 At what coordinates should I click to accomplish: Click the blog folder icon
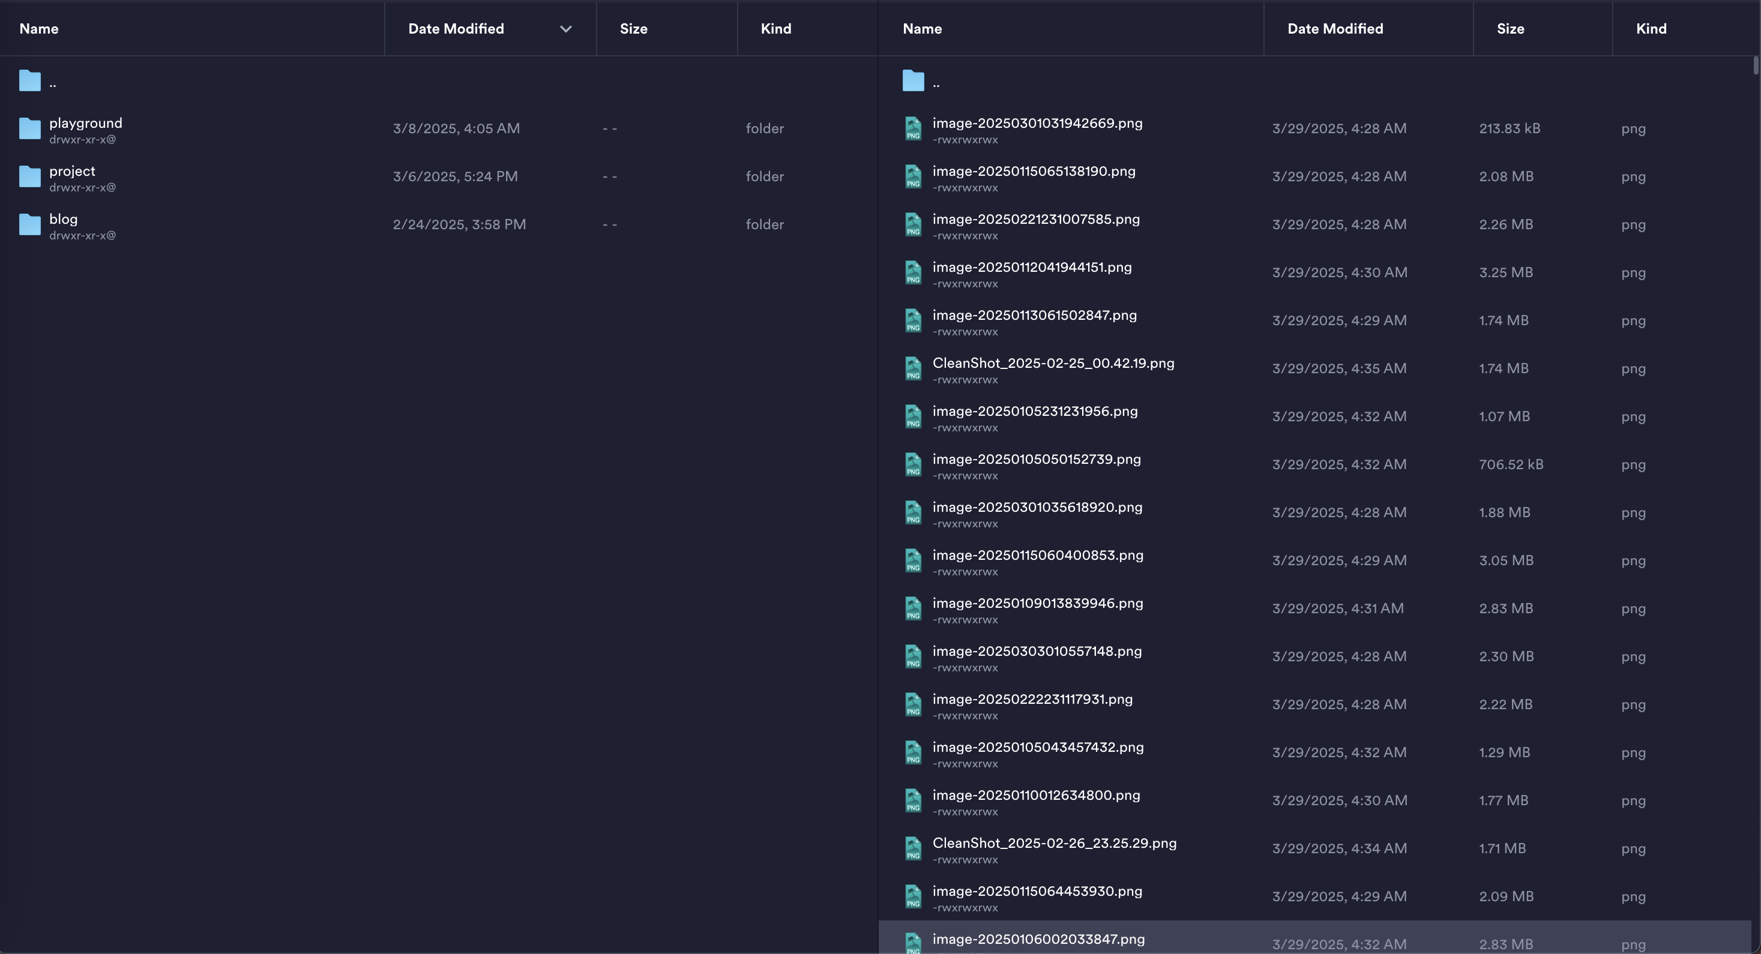pos(29,224)
